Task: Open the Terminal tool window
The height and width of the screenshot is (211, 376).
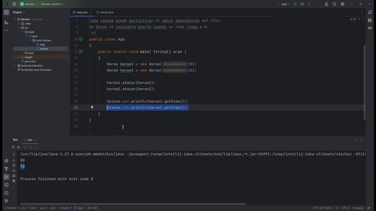Action: (6, 185)
